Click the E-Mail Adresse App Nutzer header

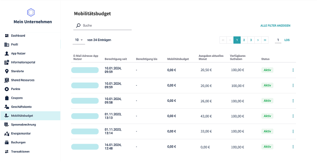[86, 57]
